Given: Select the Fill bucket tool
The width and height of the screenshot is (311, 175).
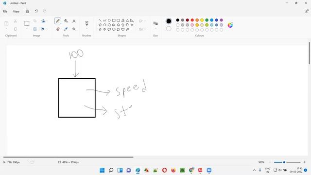Looking at the screenshot, I should [66, 21].
